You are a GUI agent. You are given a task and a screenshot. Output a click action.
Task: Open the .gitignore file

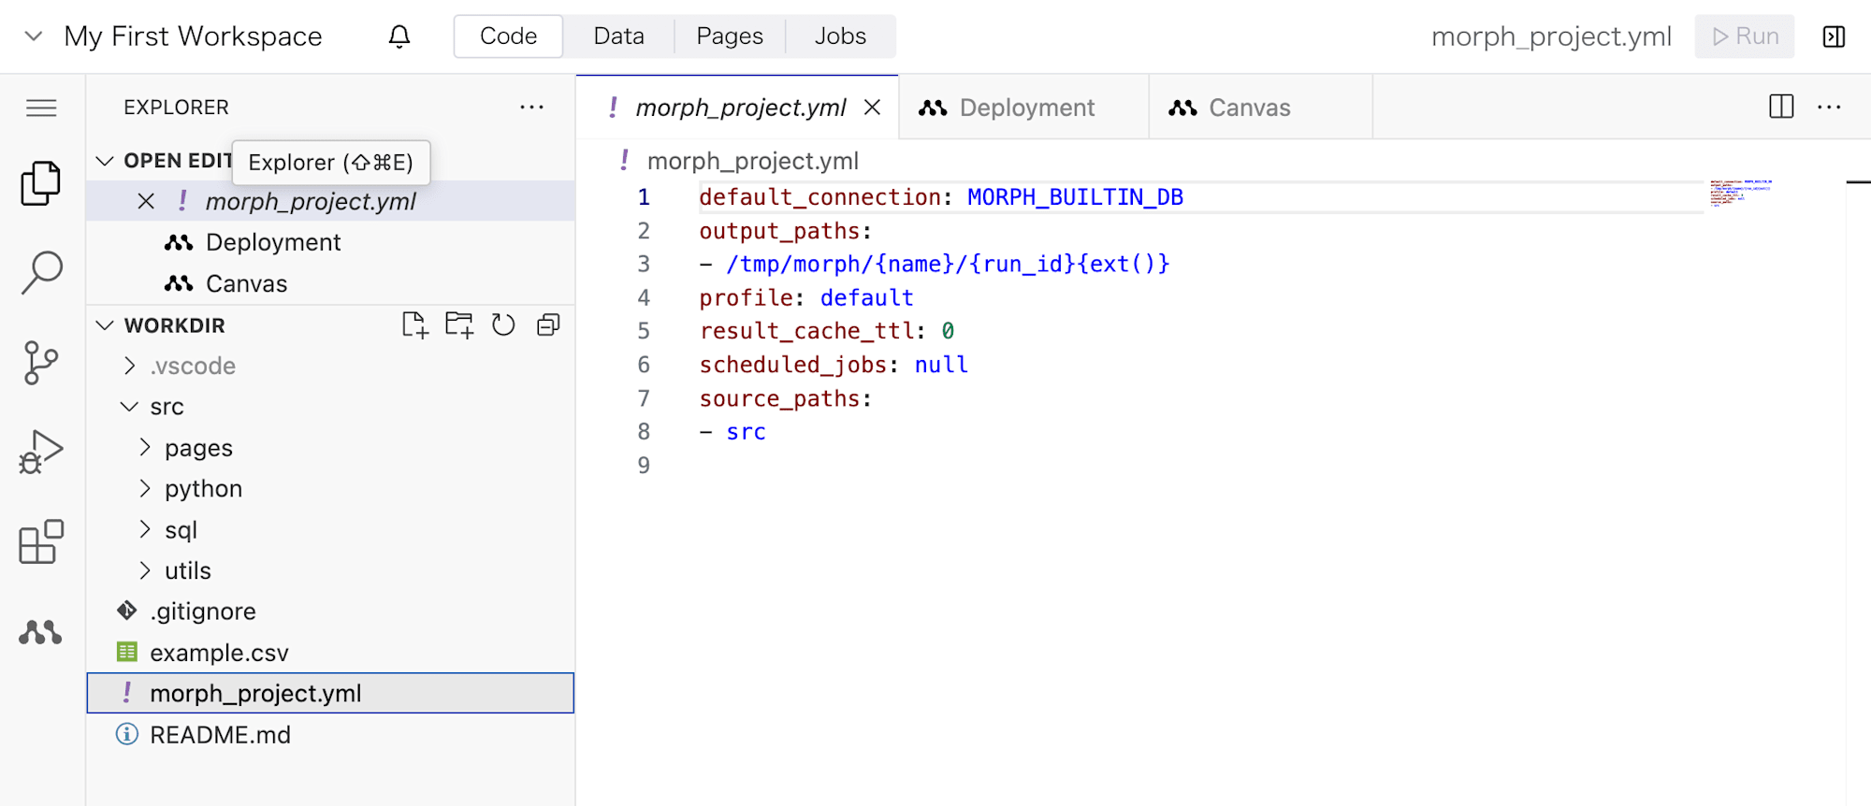pyautogui.click(x=330, y=612)
